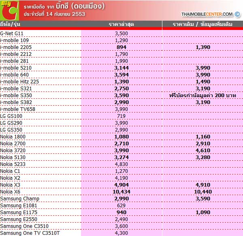243x236 pixels.
Task: Select the i-mobile 640 row name
Action: tap(15, 75)
